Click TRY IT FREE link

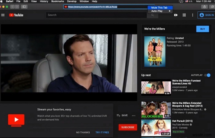coord(102,132)
